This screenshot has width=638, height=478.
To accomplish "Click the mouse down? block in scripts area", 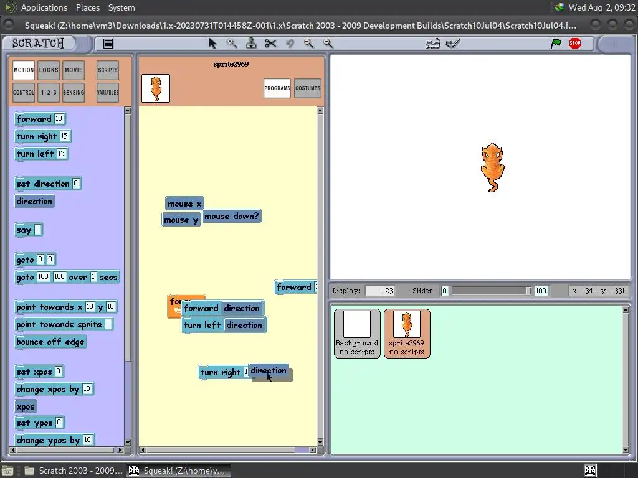I will coord(232,216).
